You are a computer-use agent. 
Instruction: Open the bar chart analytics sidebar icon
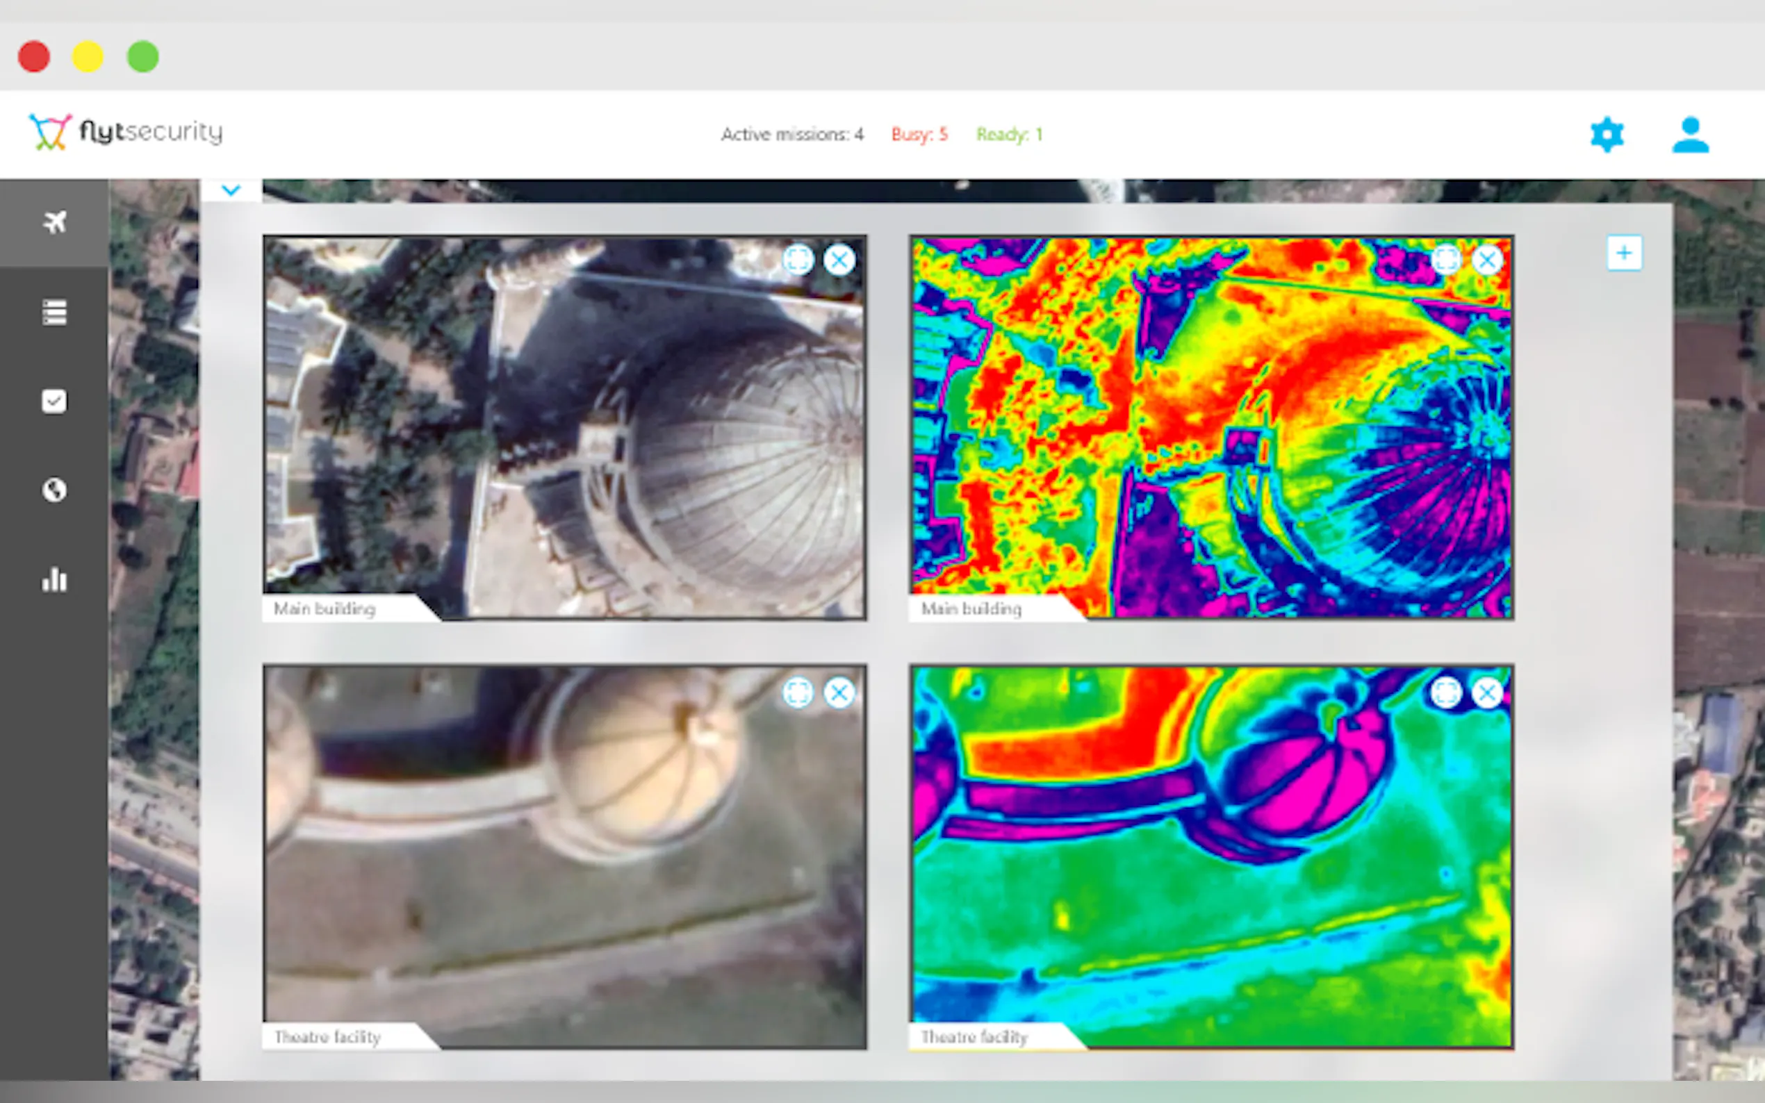coord(55,580)
